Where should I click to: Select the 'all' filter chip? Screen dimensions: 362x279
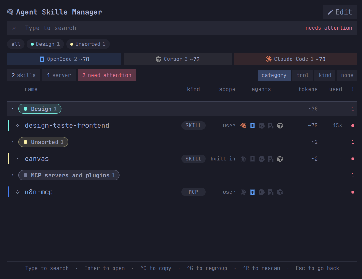(x=16, y=44)
